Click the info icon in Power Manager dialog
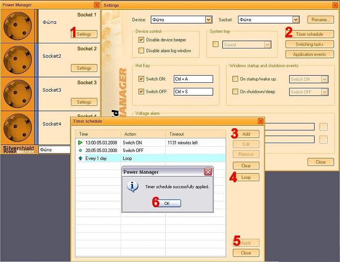The image size is (340, 262). point(133,186)
